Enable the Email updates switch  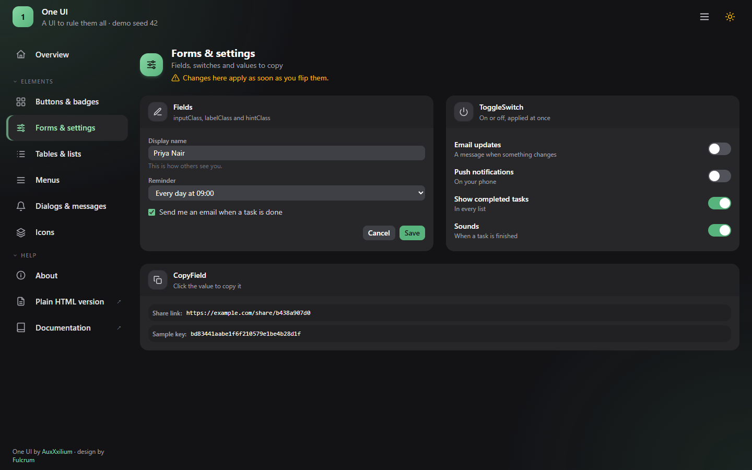point(720,149)
